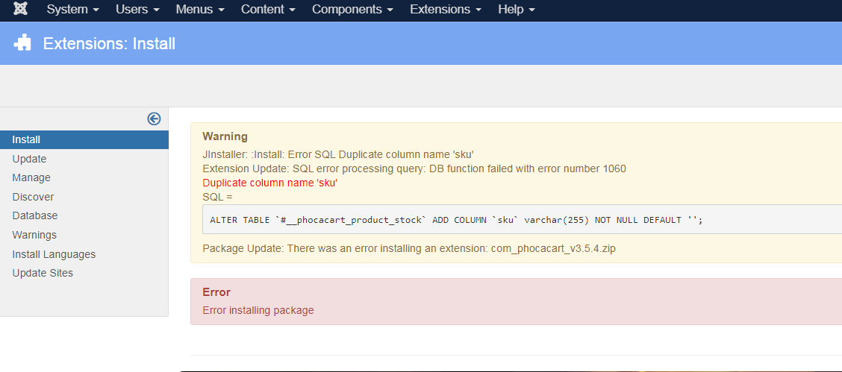Click the Extensions: Install page title
The height and width of the screenshot is (372, 842).
(110, 43)
